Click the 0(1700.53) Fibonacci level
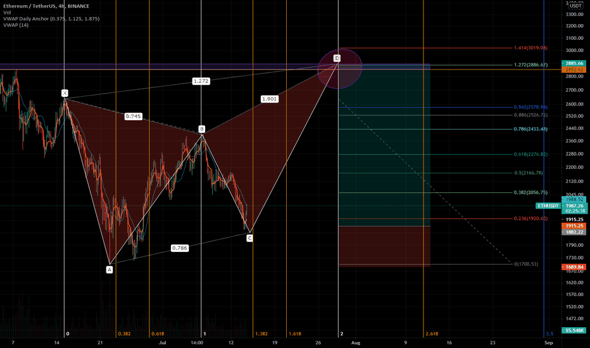The width and height of the screenshot is (590, 348). click(526, 264)
